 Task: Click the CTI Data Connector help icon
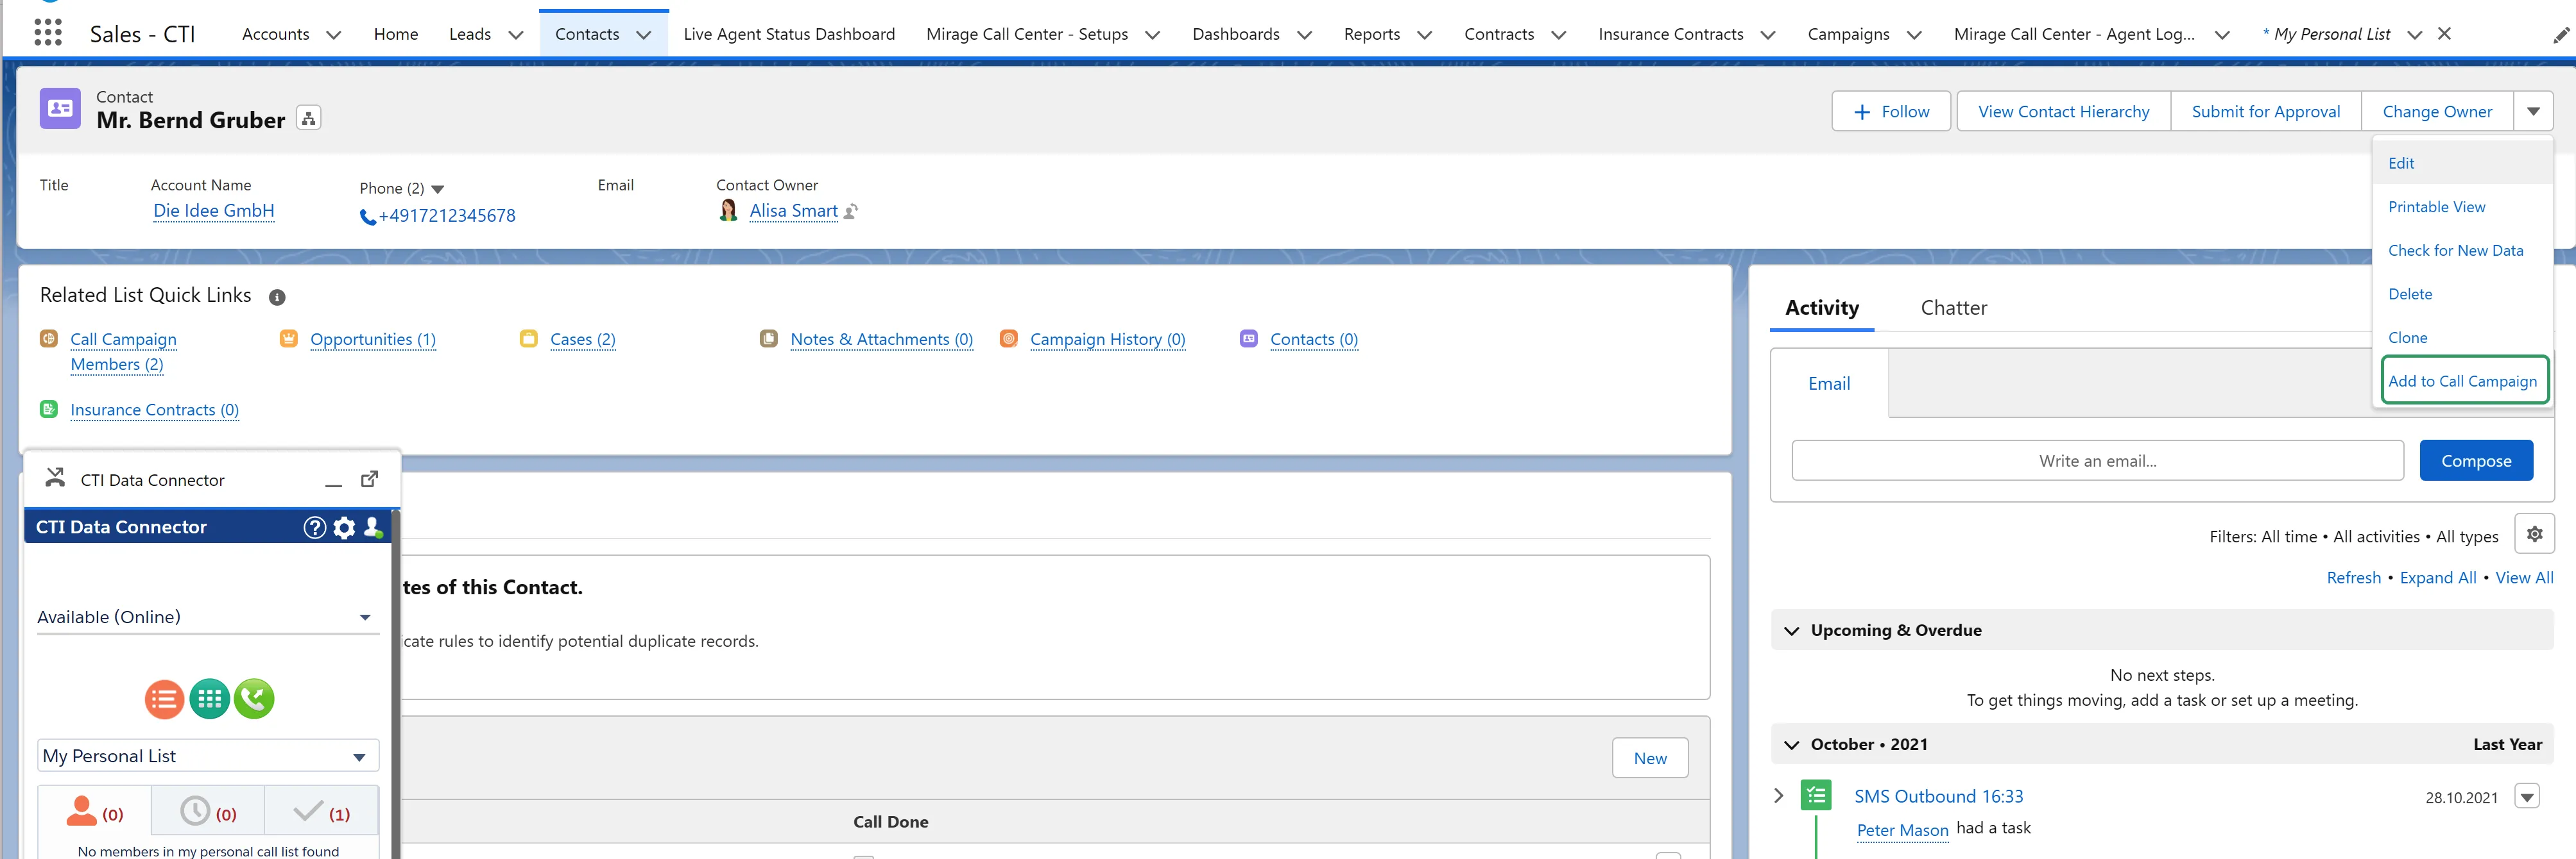[x=314, y=528]
